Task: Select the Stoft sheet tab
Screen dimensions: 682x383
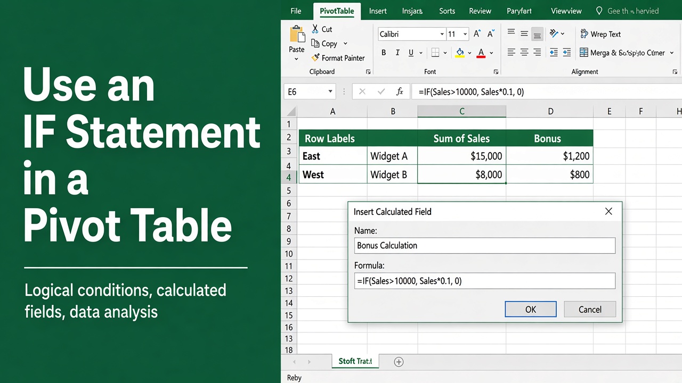Action: pyautogui.click(x=355, y=361)
